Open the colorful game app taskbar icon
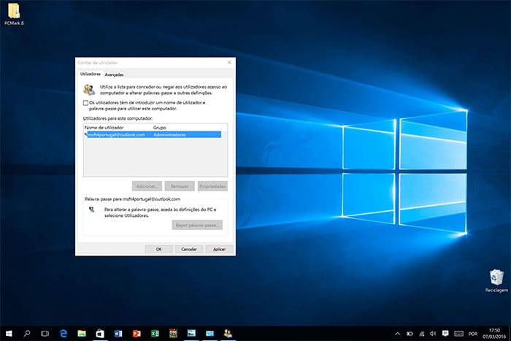511x341 pixels. (174, 333)
